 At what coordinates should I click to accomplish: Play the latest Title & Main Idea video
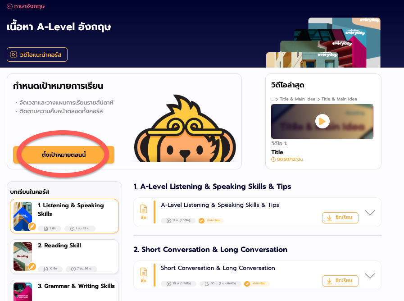pos(322,121)
